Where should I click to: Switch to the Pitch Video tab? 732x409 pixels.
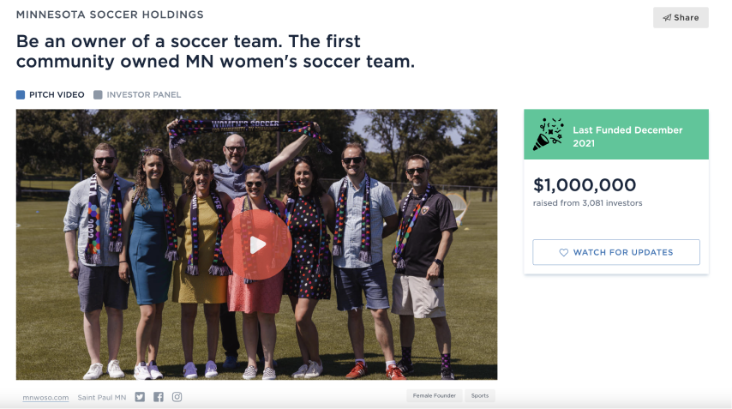coord(57,95)
